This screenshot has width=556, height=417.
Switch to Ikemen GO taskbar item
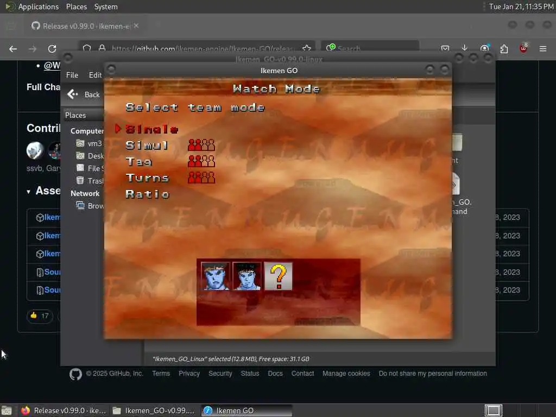(247, 410)
